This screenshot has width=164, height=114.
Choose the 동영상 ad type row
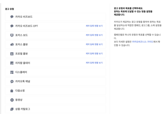[x=55, y=100]
